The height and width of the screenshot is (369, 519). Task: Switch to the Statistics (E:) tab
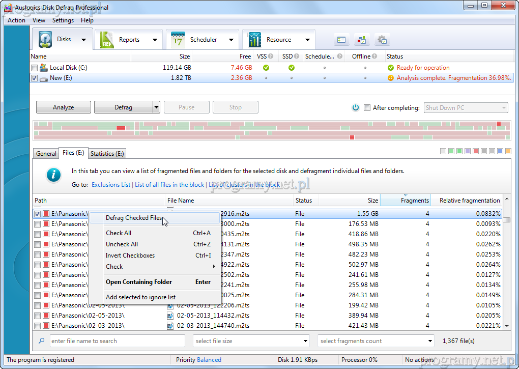click(x=107, y=154)
